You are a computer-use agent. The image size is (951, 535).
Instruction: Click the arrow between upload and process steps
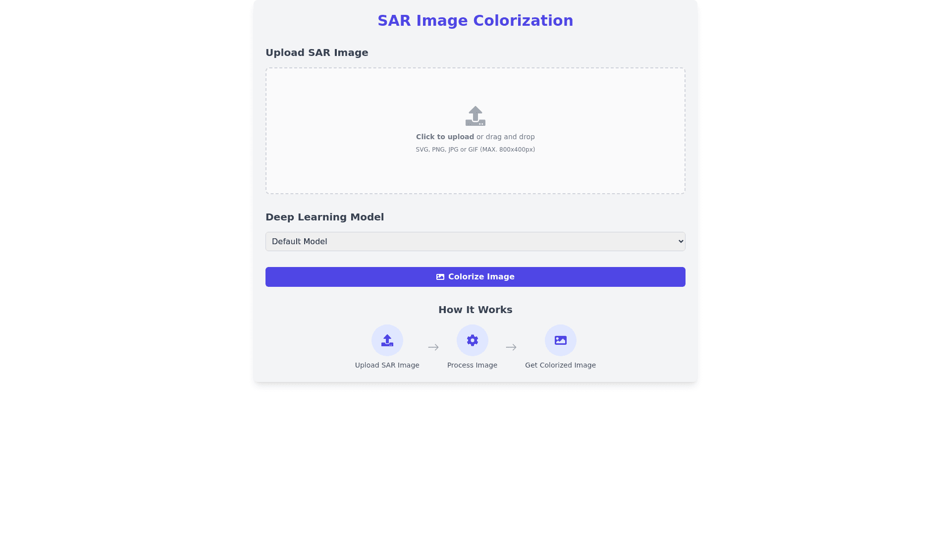433,347
